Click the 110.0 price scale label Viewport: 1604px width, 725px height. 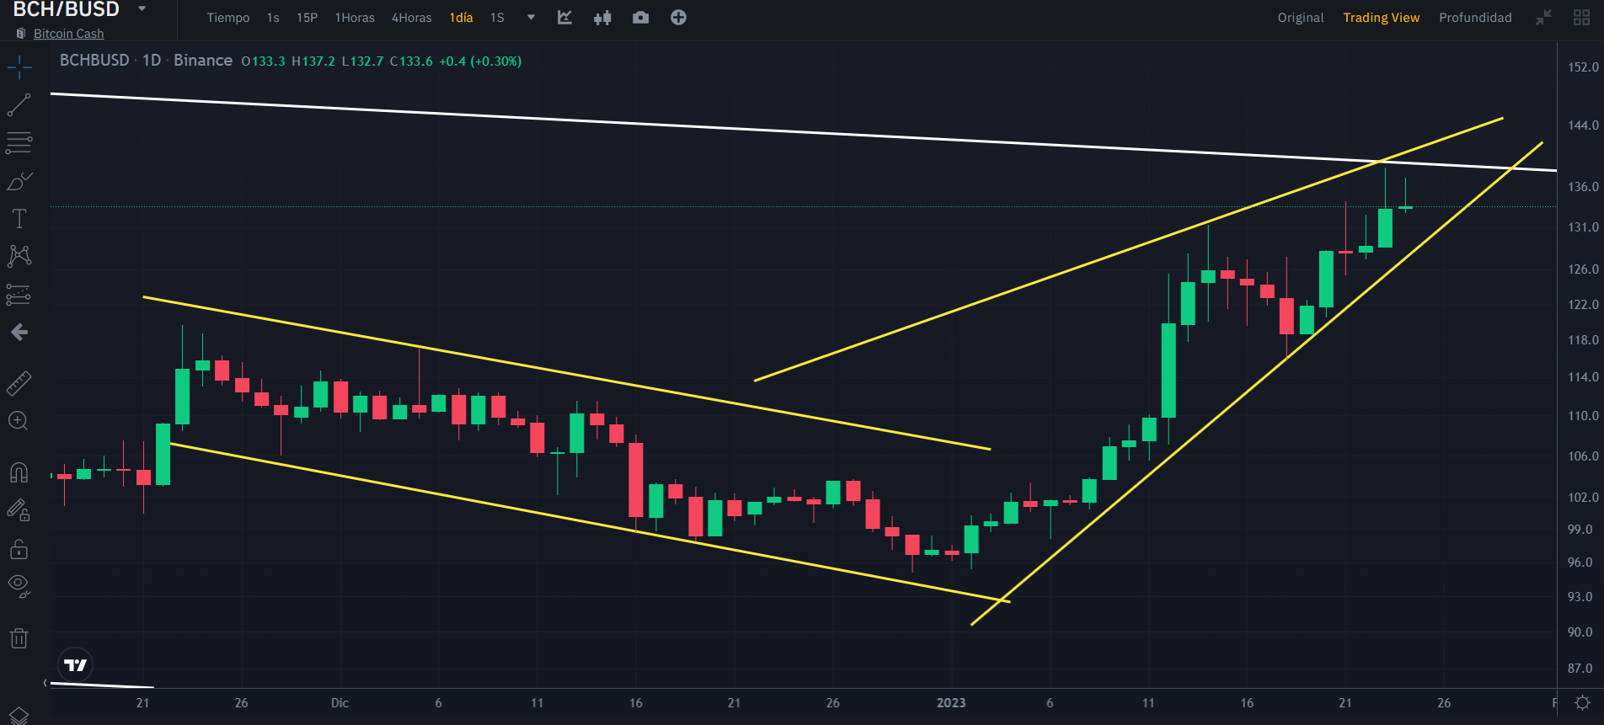click(1583, 416)
